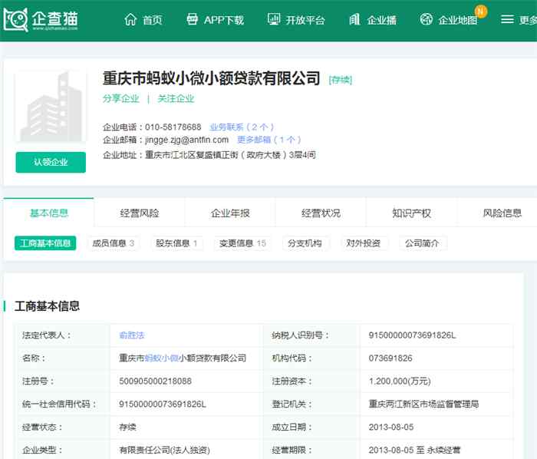Select 对外投资 sub-tab
The height and width of the screenshot is (459, 537).
point(364,243)
